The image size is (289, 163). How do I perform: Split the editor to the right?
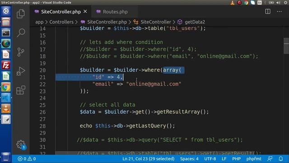268,12
